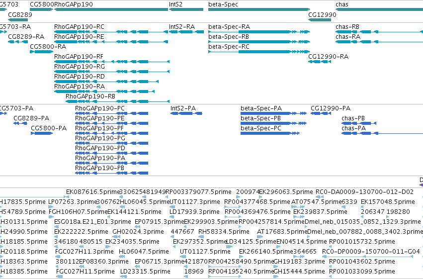This screenshot has width=423, height=279.
Task: Click the CG5800-PA protein label
Action: pyautogui.click(x=49, y=128)
